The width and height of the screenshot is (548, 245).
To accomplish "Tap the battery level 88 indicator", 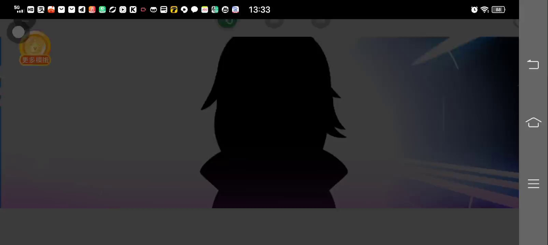I will pyautogui.click(x=498, y=10).
